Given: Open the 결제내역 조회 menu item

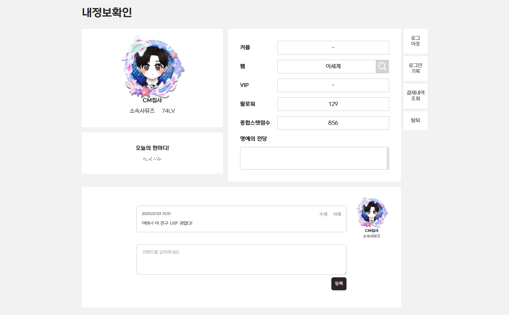Looking at the screenshot, I should click(415, 96).
